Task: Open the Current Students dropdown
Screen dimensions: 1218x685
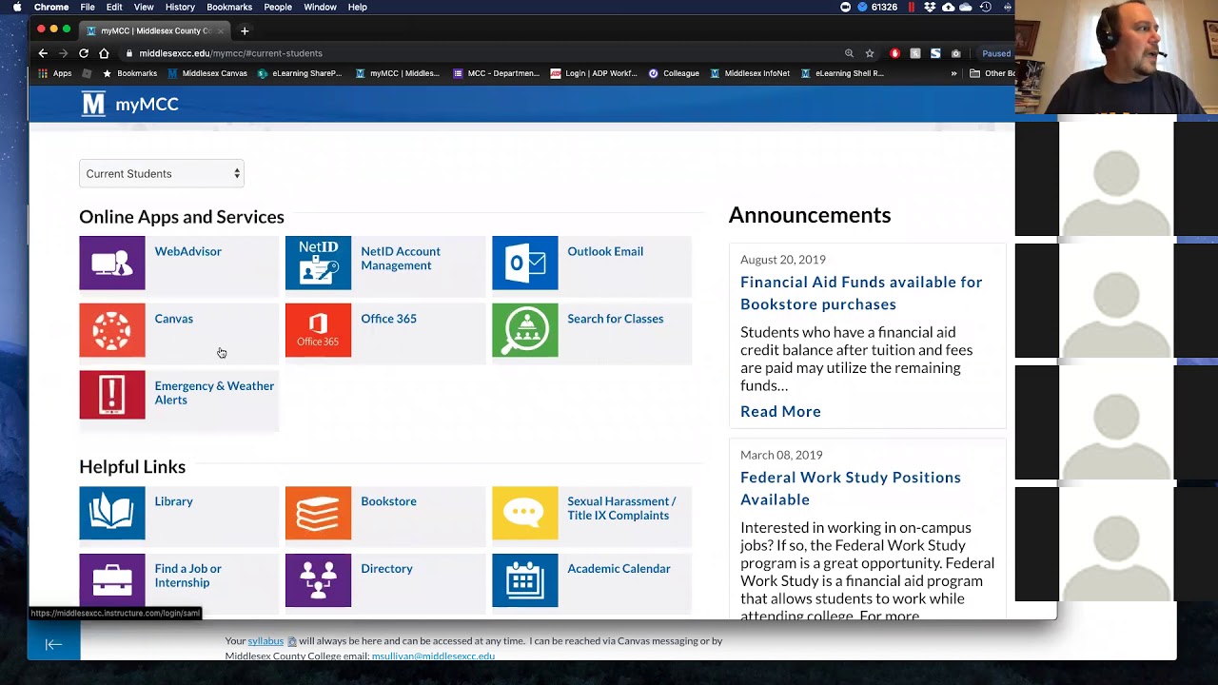Action: (162, 173)
